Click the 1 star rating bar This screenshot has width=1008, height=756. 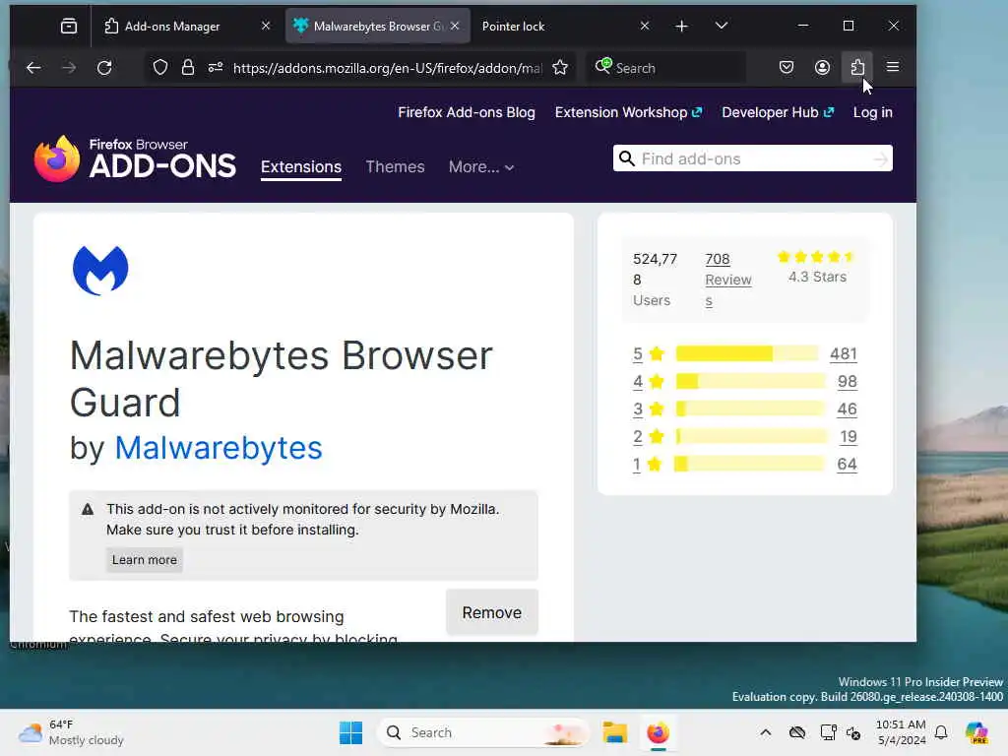749,465
